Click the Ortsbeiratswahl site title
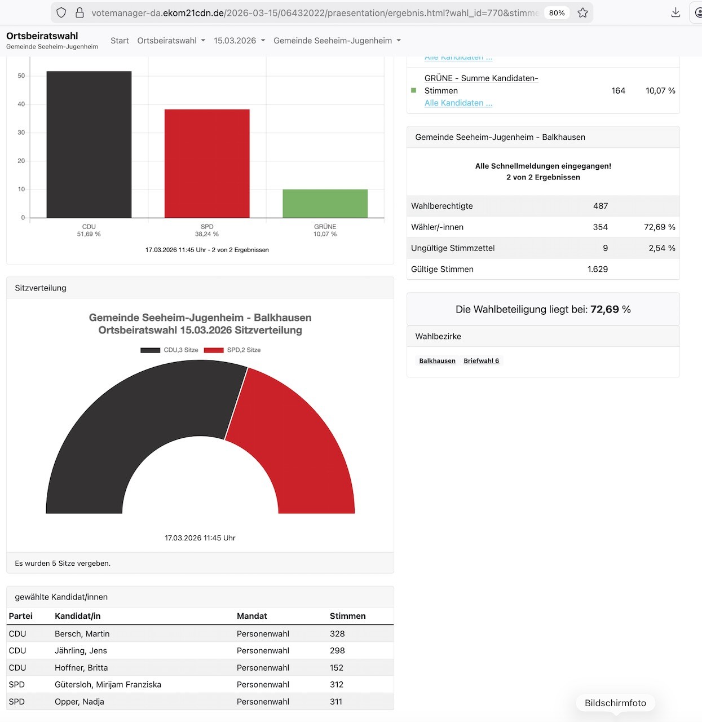 click(x=42, y=36)
